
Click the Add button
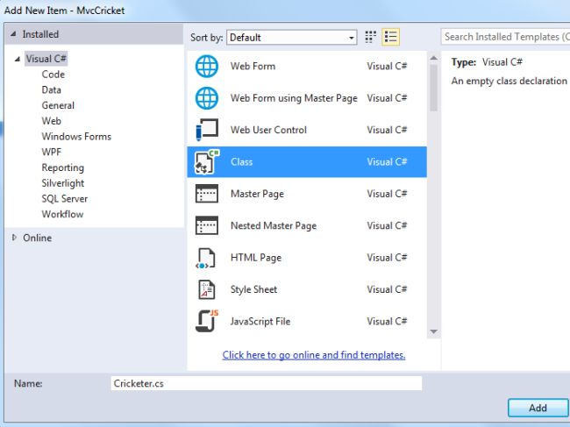click(x=538, y=408)
